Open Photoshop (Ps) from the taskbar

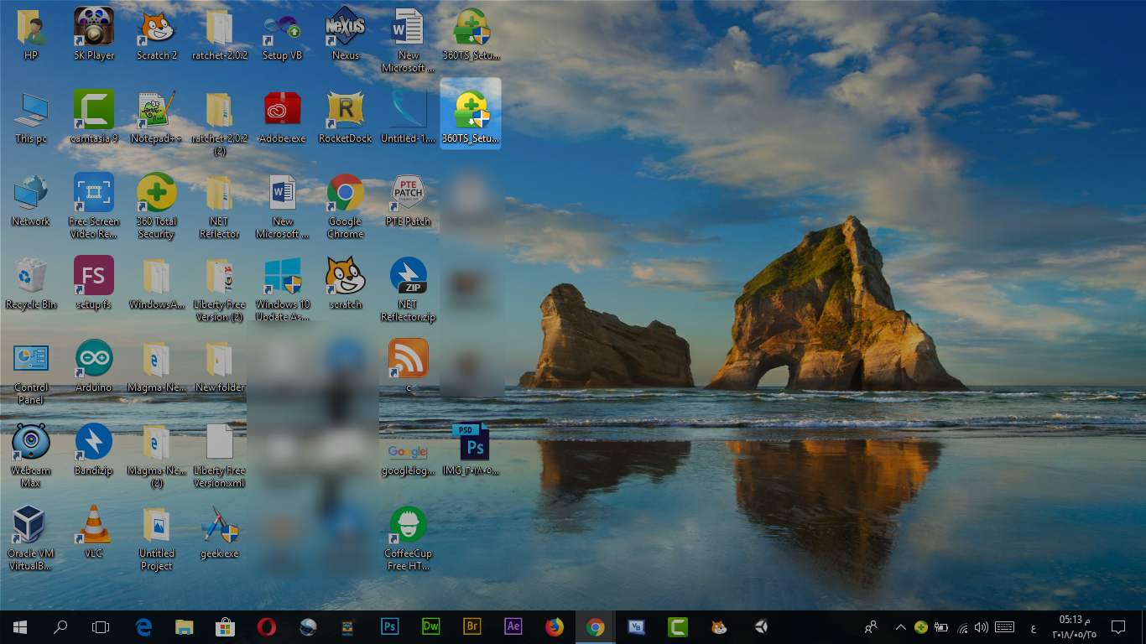(390, 626)
